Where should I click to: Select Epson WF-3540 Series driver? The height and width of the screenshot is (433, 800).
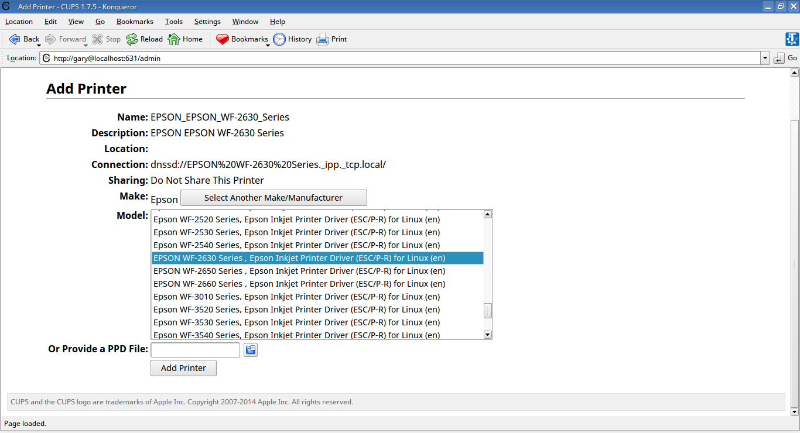(x=317, y=334)
